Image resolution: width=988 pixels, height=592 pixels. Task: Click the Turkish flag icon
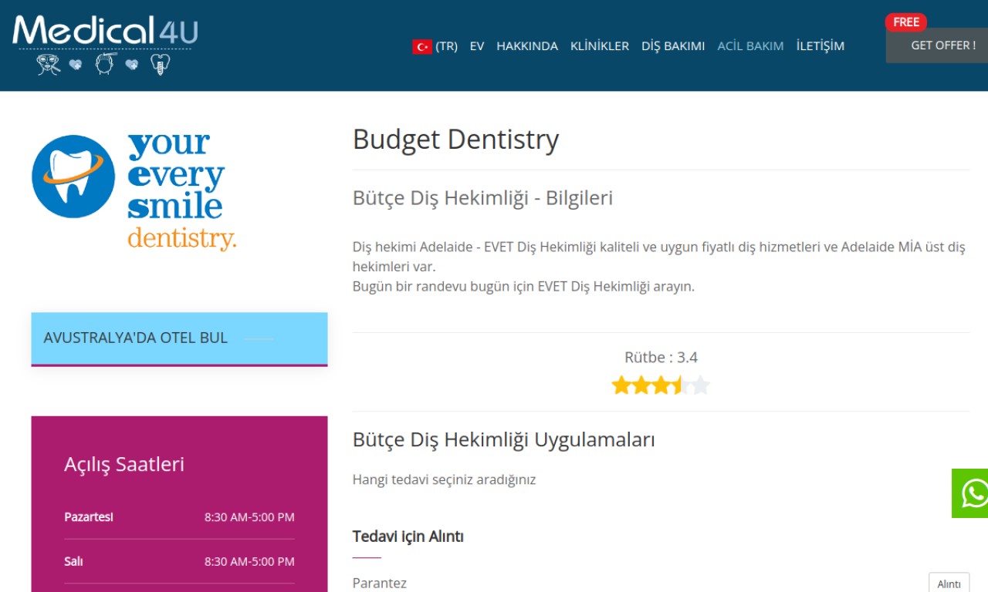(x=421, y=46)
